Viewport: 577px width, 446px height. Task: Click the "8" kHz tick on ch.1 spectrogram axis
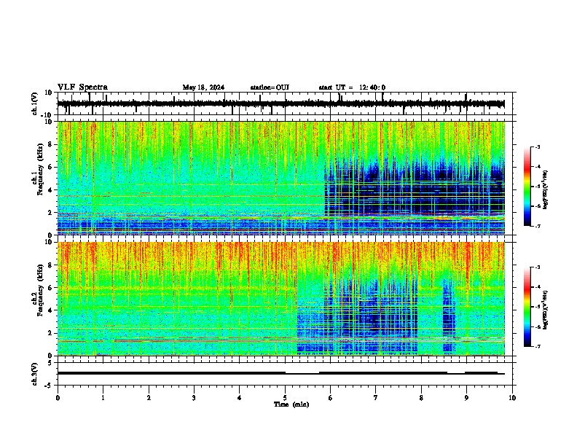pyautogui.click(x=50, y=144)
